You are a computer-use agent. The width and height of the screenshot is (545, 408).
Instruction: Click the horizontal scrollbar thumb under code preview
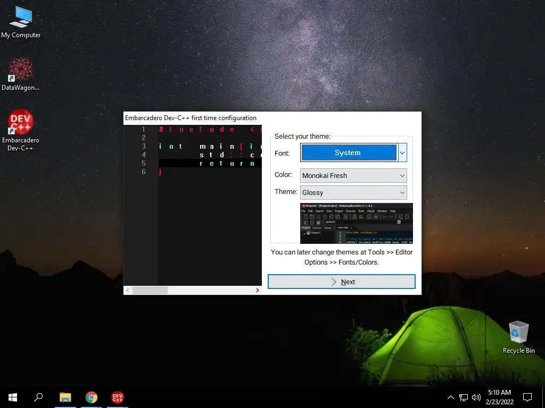150,290
